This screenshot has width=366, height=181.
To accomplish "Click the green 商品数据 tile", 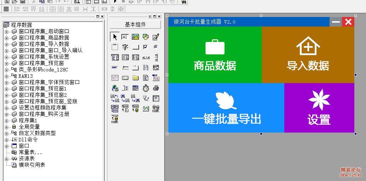I will click(x=215, y=54).
